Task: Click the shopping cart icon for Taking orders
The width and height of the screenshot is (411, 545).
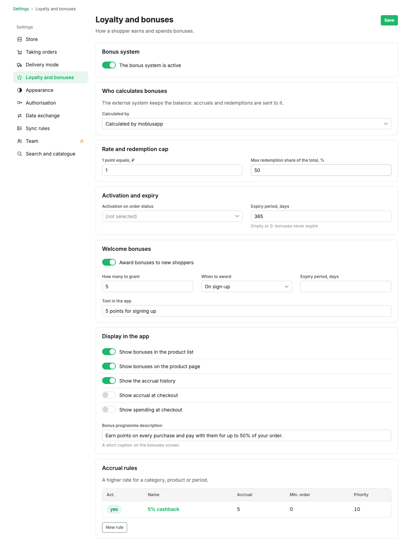Action: (x=20, y=52)
